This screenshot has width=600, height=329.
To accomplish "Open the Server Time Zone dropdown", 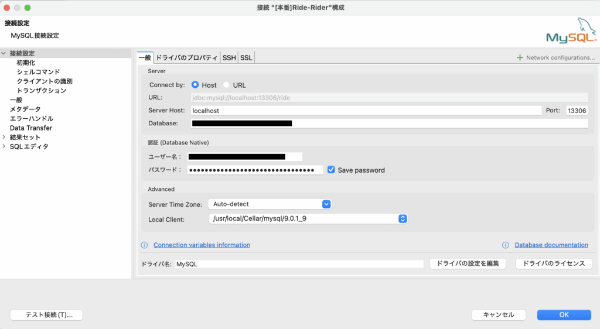I will (x=326, y=204).
